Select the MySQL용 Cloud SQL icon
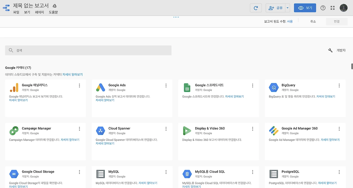Viewport: 353px width, 188px height. (187, 174)
